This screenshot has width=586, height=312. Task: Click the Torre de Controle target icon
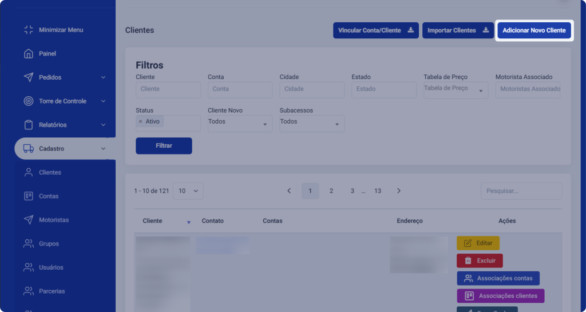pyautogui.click(x=28, y=101)
